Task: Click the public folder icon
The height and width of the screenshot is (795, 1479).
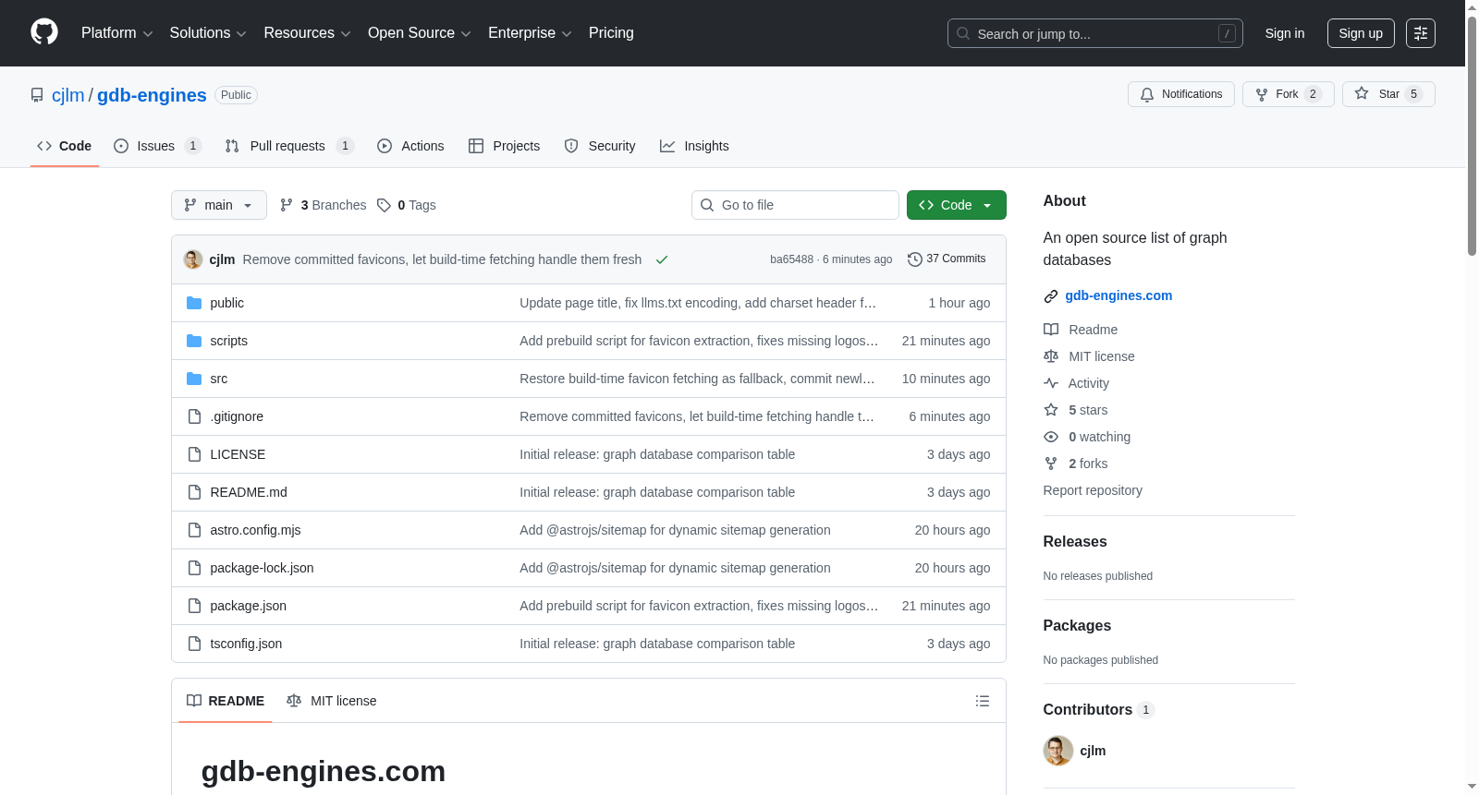Action: click(x=194, y=303)
